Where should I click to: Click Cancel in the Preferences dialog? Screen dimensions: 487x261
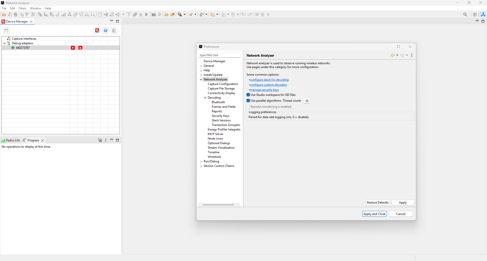(401, 214)
